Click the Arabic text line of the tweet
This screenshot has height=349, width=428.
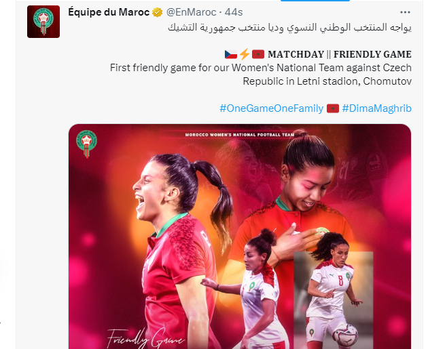tap(289, 27)
